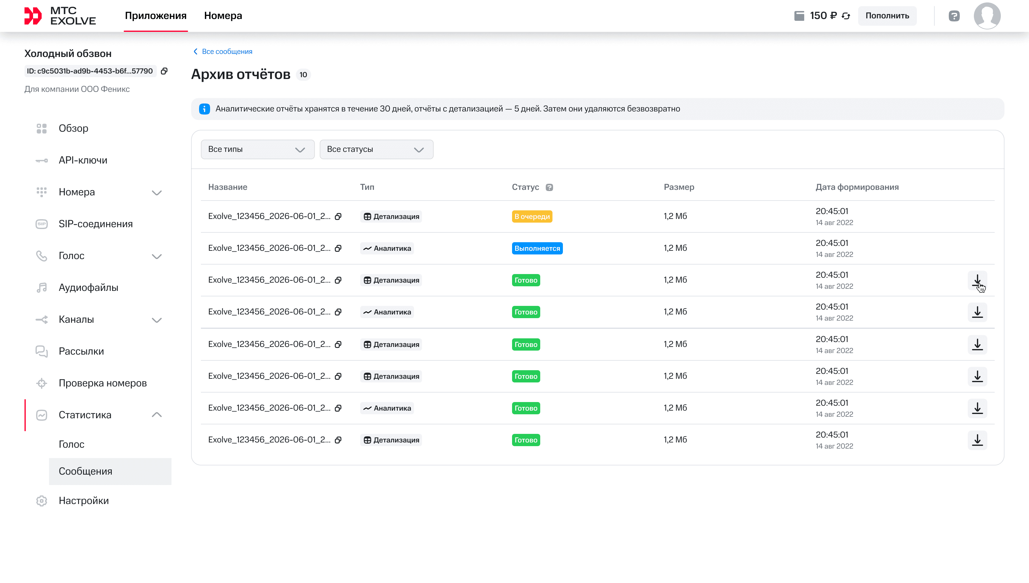Image resolution: width=1029 pixels, height=583 pixels.
Task: Refresh the account balance
Action: click(846, 16)
